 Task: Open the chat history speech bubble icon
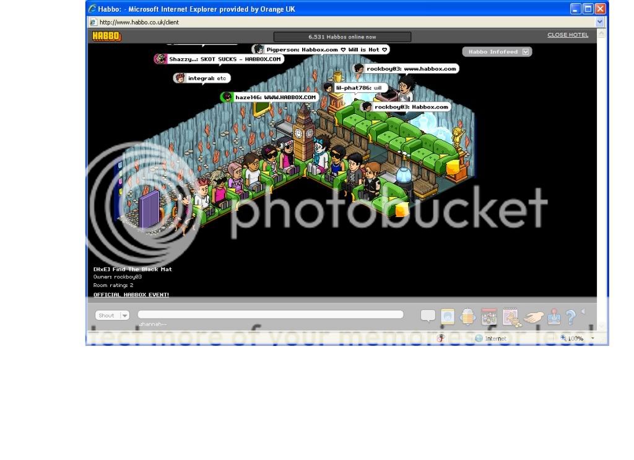coord(428,316)
